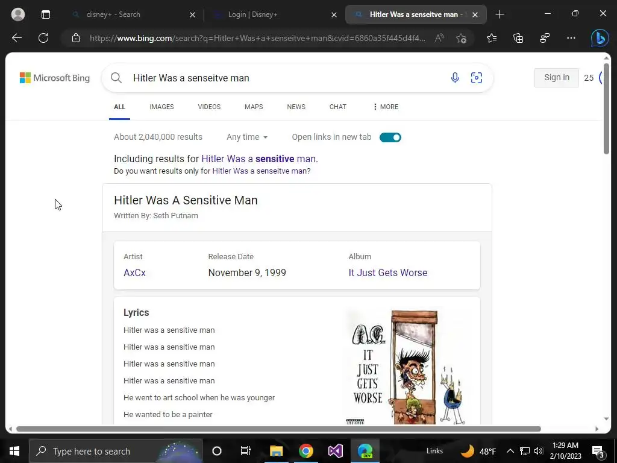Screen dimensions: 617x463
Task: Expand the MORE search categories menu
Action: coord(386,107)
